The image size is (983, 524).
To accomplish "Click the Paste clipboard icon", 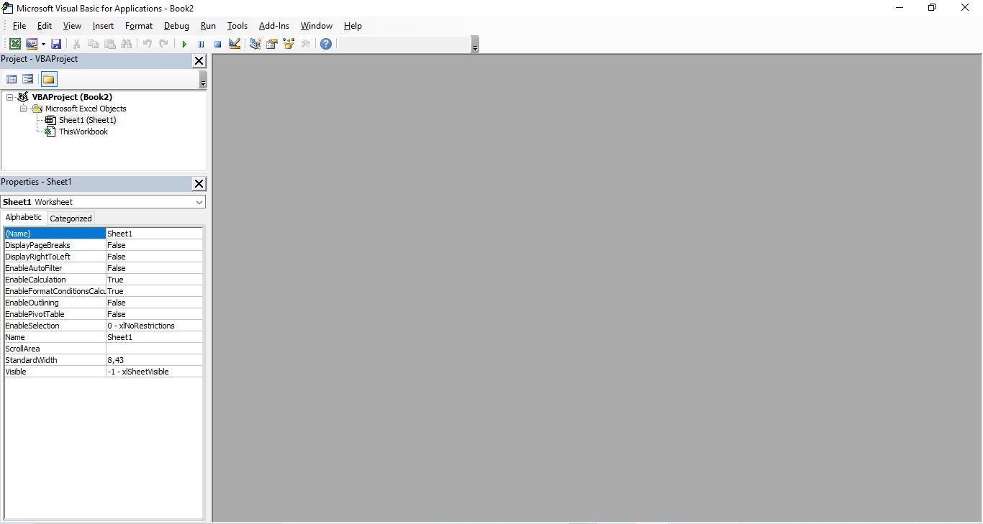I will pos(110,44).
